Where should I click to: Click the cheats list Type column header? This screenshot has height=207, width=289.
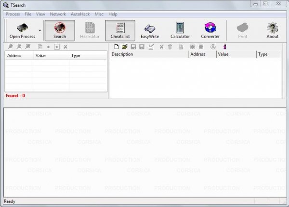click(269, 54)
